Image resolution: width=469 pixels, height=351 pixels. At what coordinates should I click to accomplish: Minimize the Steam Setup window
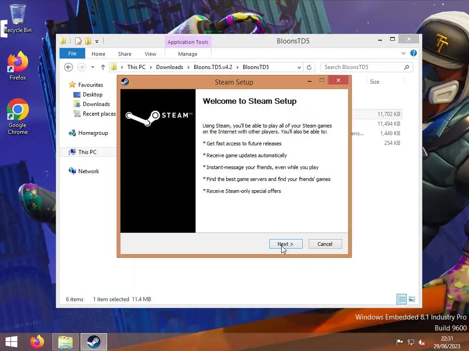tap(310, 80)
